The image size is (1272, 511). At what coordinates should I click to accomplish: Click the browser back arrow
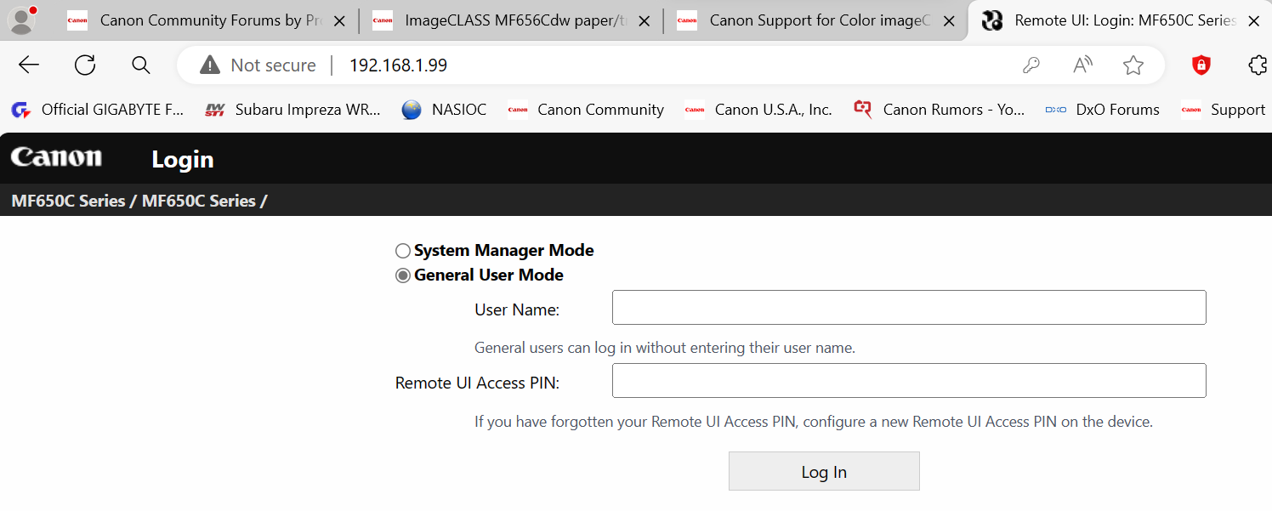tap(29, 65)
